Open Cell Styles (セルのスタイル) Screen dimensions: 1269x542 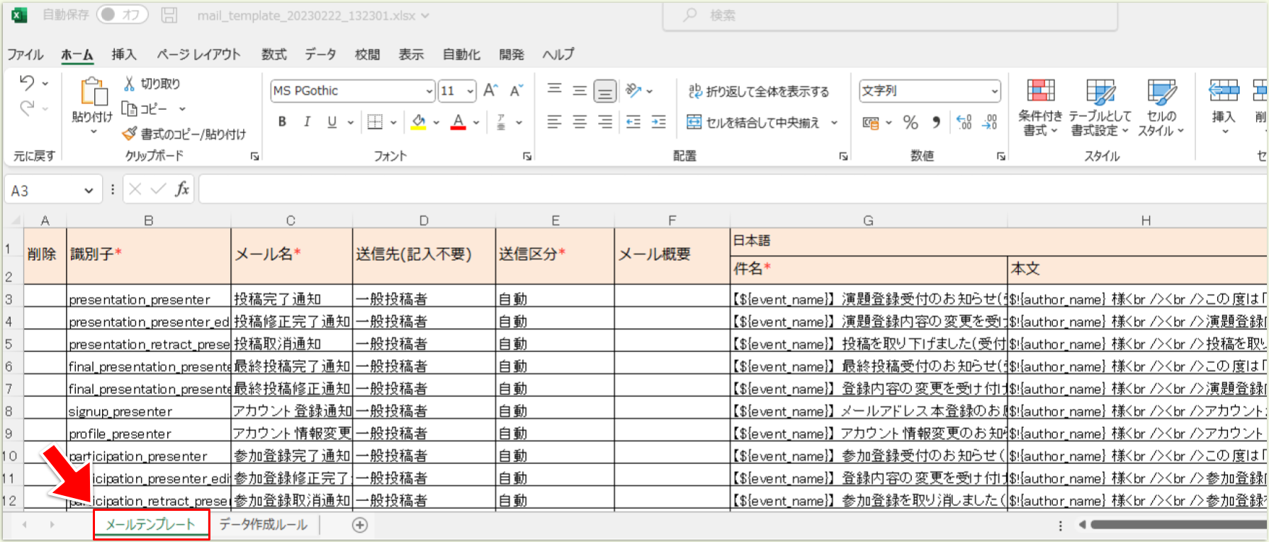click(x=1161, y=108)
